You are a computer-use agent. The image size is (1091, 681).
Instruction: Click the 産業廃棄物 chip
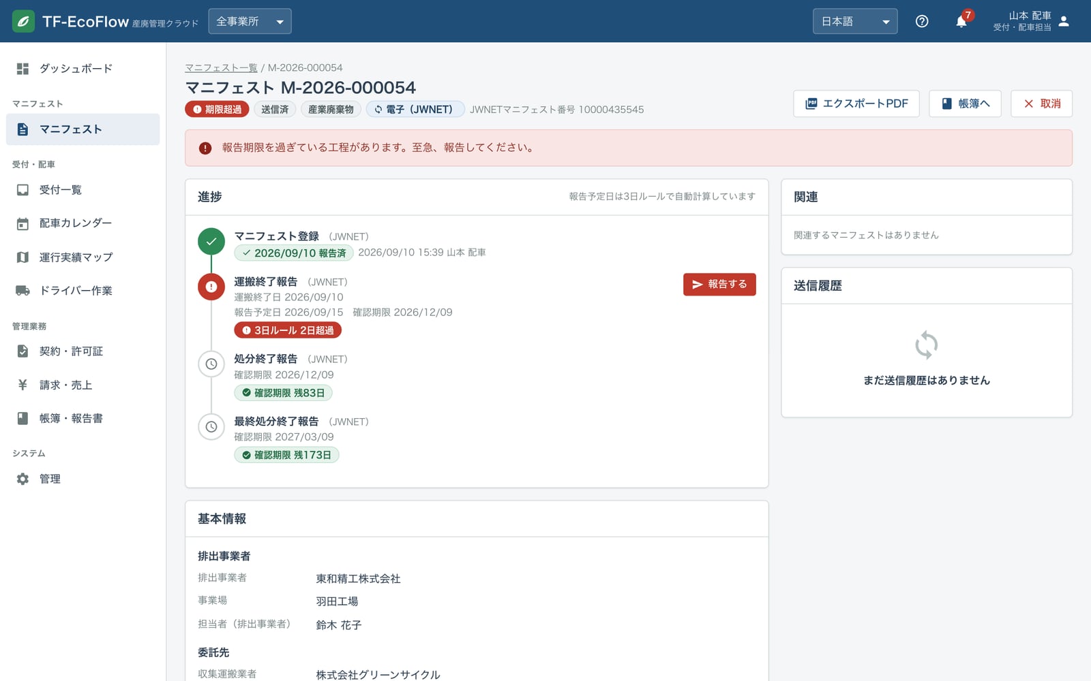point(331,110)
